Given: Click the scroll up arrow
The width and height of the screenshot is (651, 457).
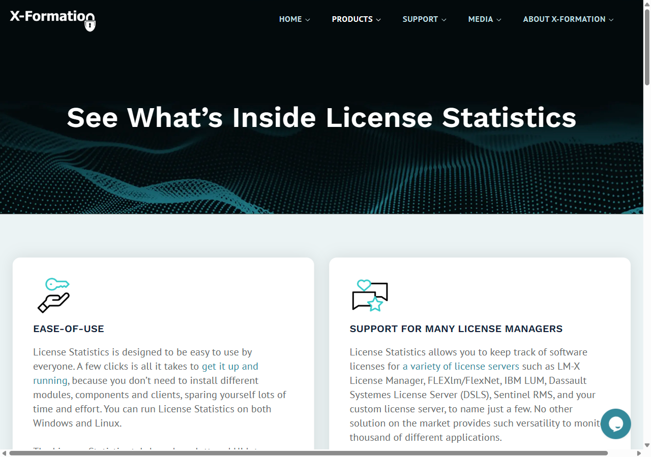Looking at the screenshot, I should click(647, 4).
